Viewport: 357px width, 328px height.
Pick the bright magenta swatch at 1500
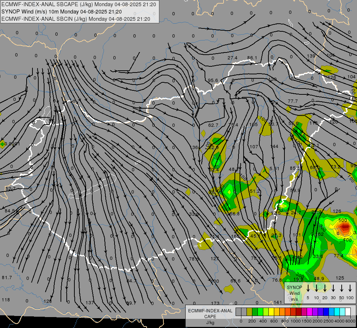click(310, 312)
